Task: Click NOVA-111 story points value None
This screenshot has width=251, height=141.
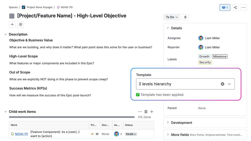Action: coord(105,134)
